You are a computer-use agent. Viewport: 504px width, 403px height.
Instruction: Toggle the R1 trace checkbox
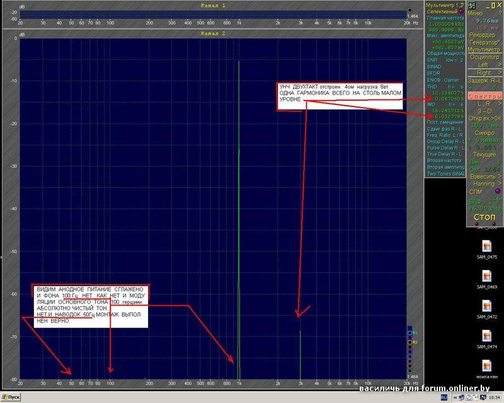point(409,332)
